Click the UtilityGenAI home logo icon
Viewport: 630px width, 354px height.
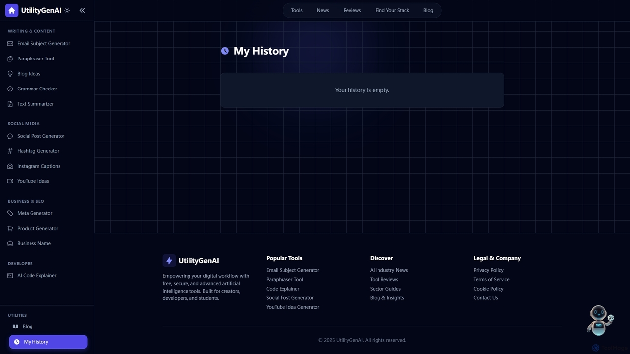pyautogui.click(x=12, y=10)
